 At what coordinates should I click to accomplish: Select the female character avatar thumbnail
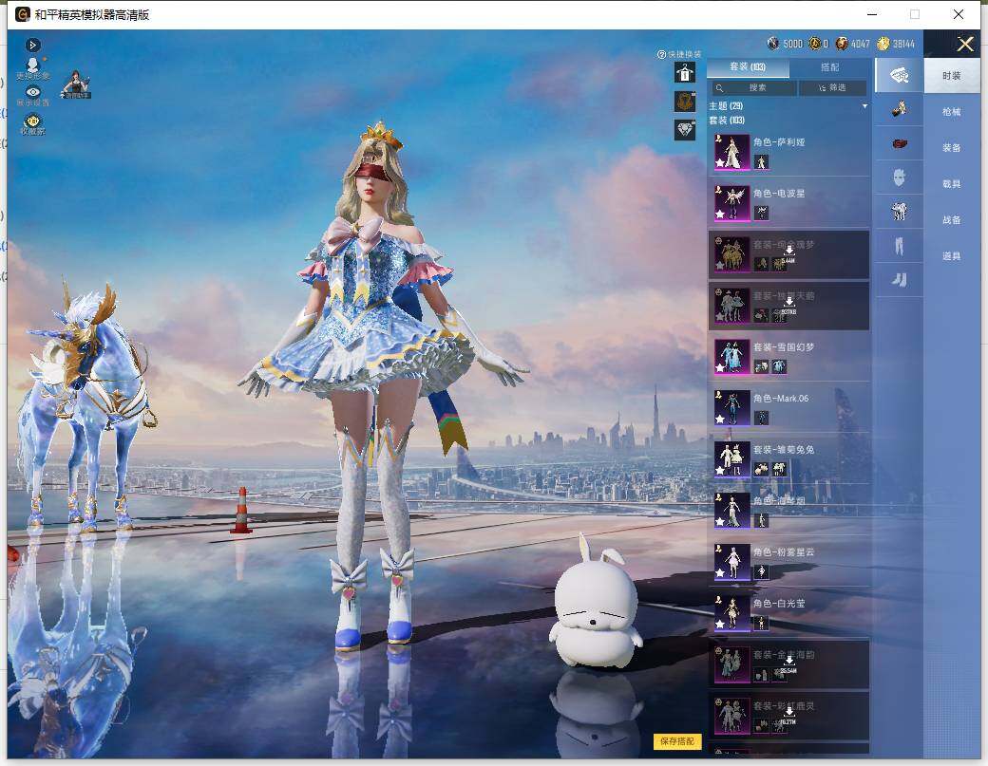tap(76, 84)
